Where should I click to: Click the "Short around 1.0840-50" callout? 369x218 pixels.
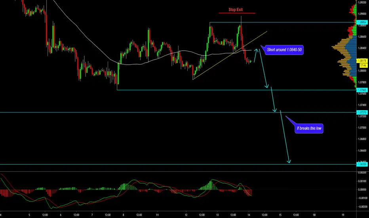coord(284,50)
